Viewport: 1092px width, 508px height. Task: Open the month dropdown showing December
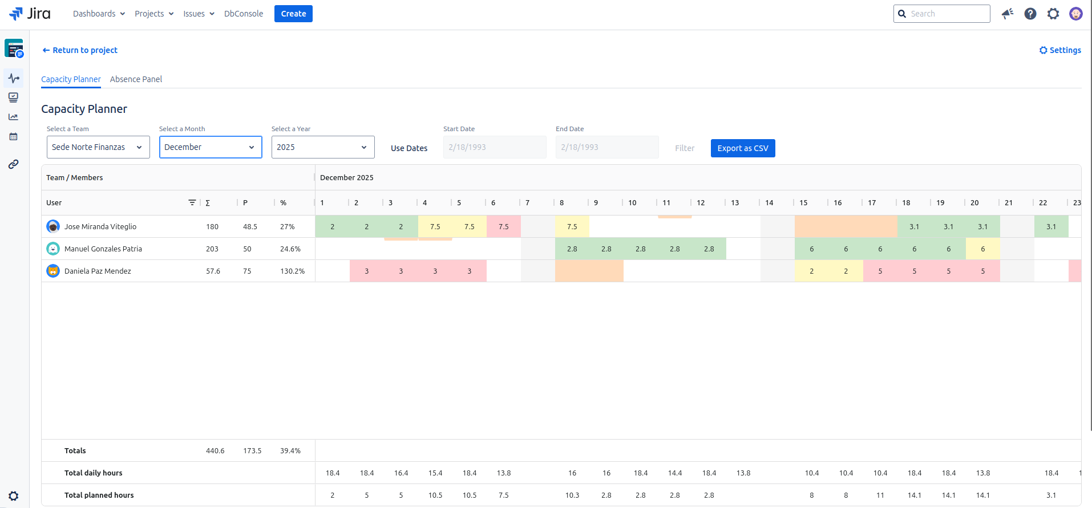[211, 147]
